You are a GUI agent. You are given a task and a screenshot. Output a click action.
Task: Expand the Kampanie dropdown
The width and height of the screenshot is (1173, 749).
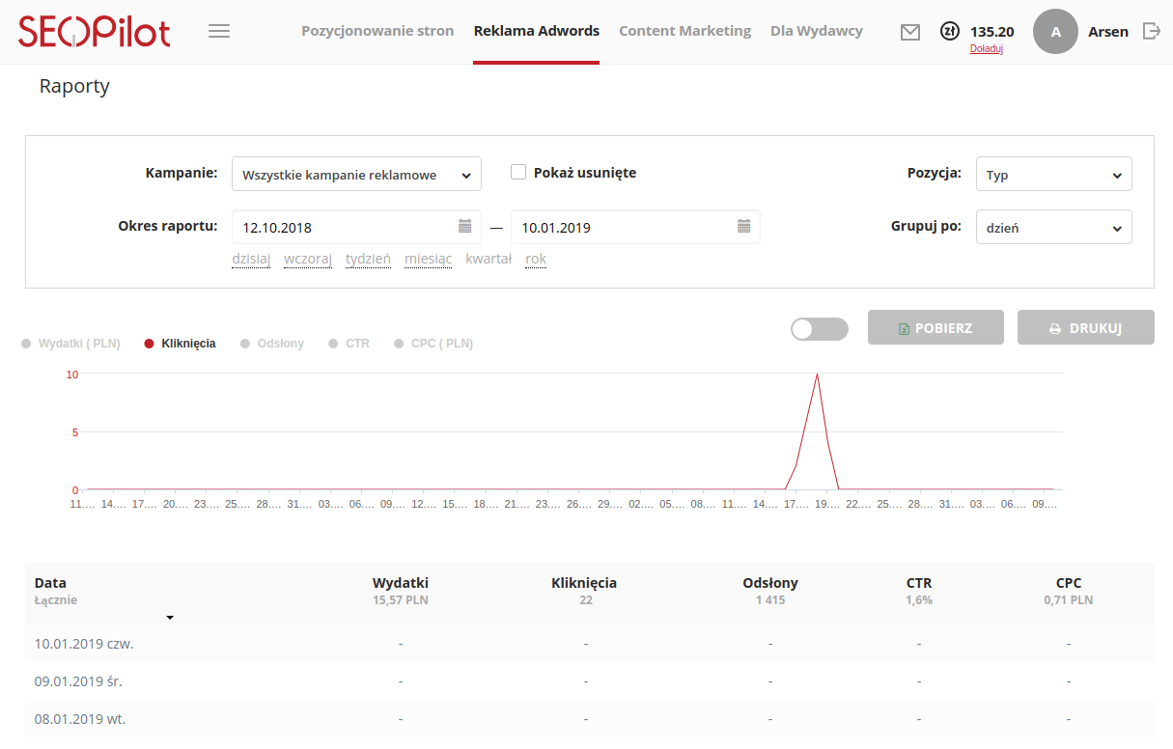[x=356, y=176]
